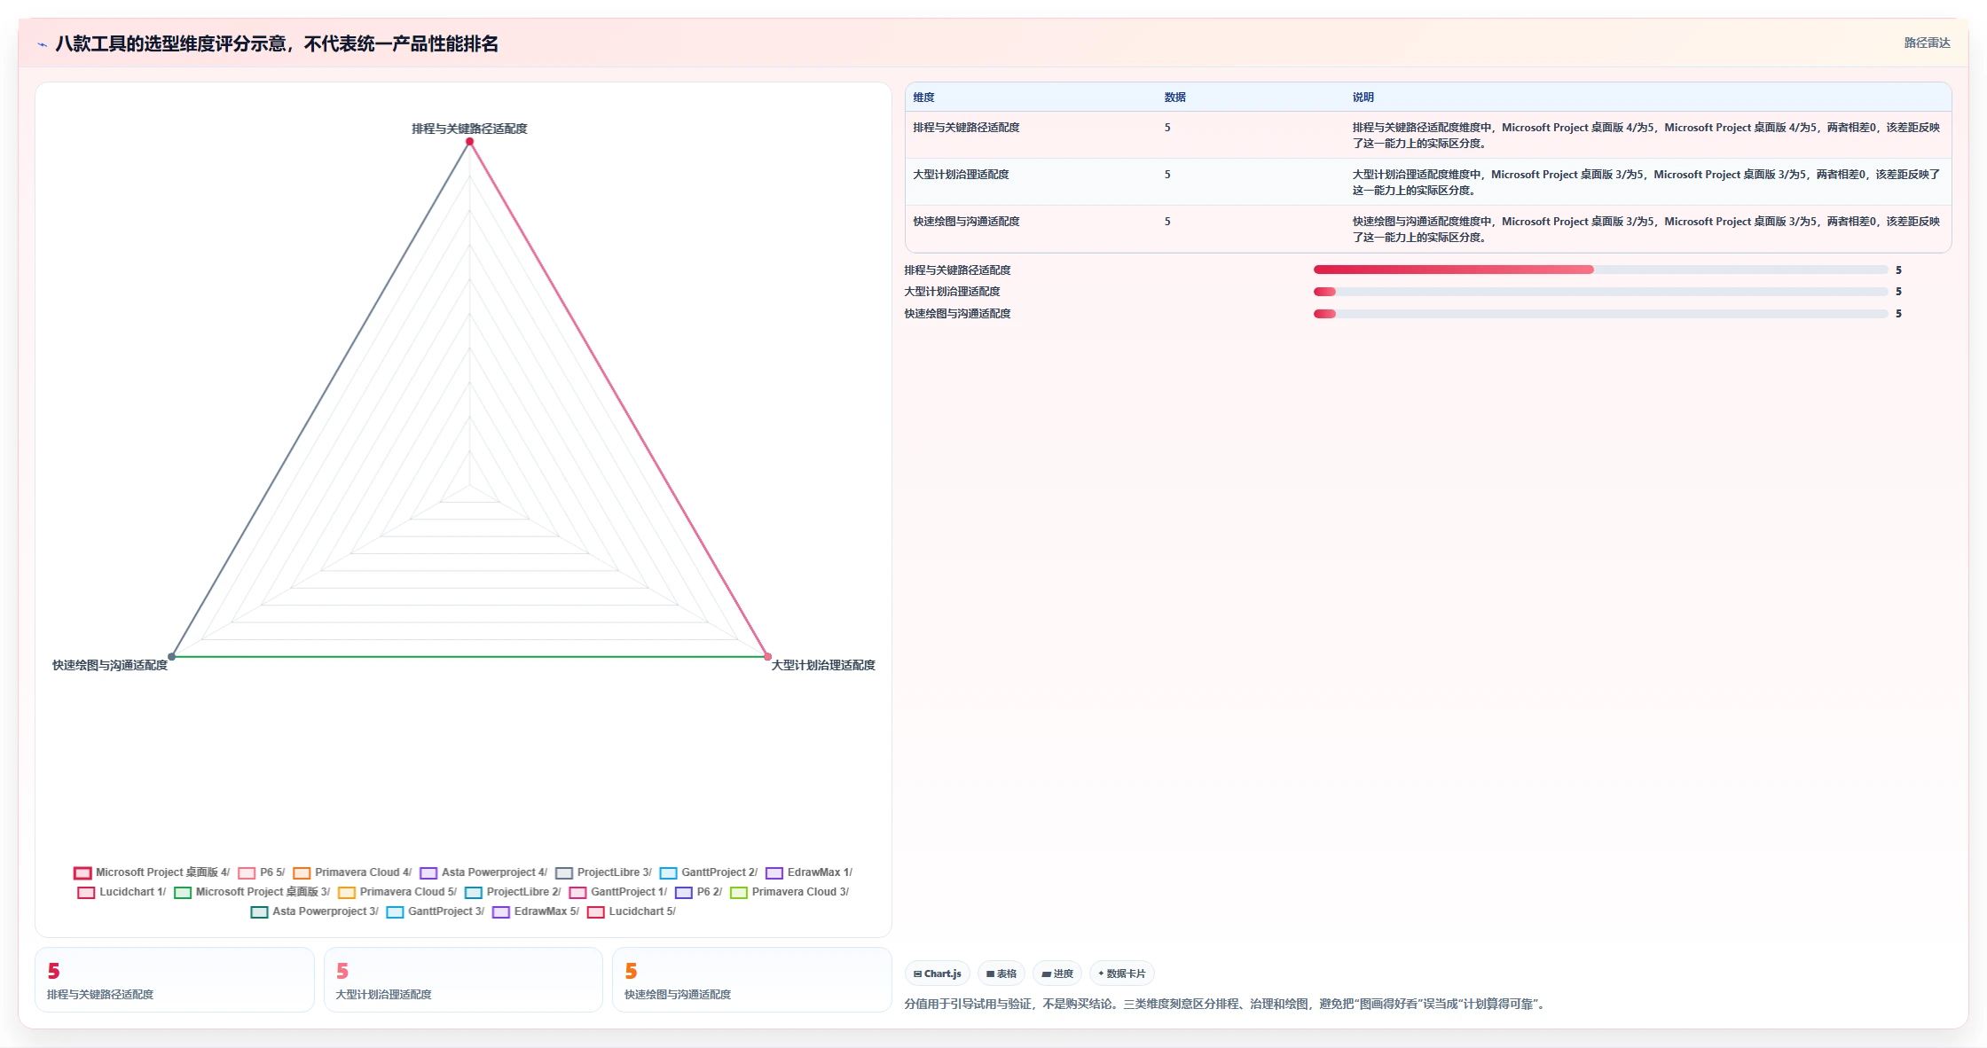
Task: Click the data value 5 in 大型计划治理适配度 table row
Action: [x=1167, y=175]
